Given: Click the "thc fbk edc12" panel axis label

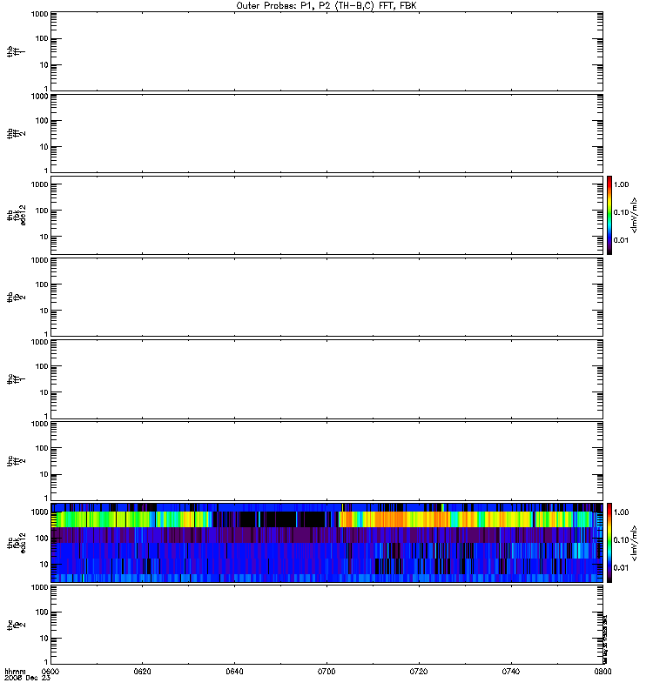Looking at the screenshot, I should pyautogui.click(x=17, y=543).
